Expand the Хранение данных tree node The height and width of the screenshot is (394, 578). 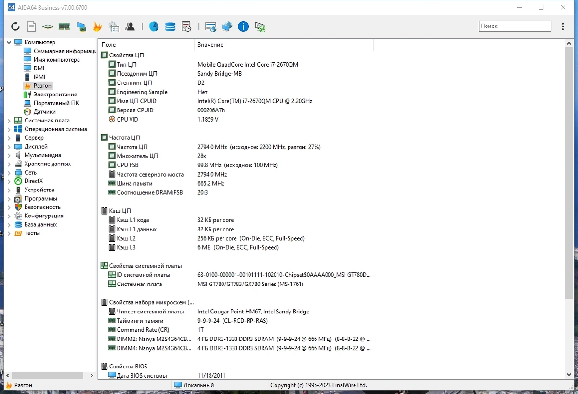(x=9, y=164)
